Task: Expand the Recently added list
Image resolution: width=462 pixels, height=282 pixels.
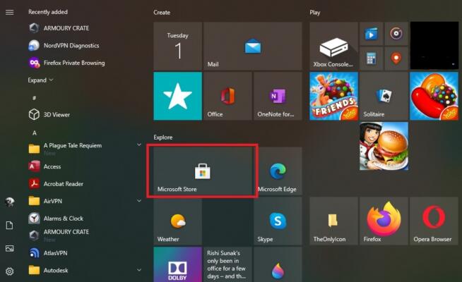Action: (40, 80)
